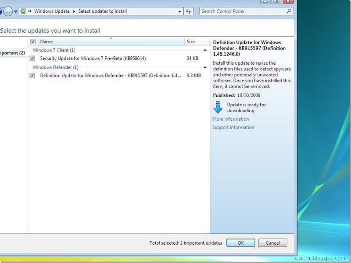Click the search magnifier icon

(x=289, y=11)
